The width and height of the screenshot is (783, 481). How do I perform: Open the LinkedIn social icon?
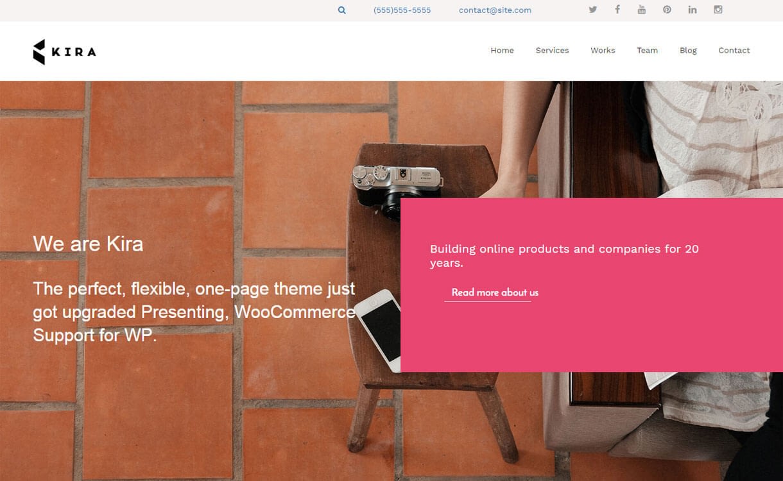pos(693,10)
